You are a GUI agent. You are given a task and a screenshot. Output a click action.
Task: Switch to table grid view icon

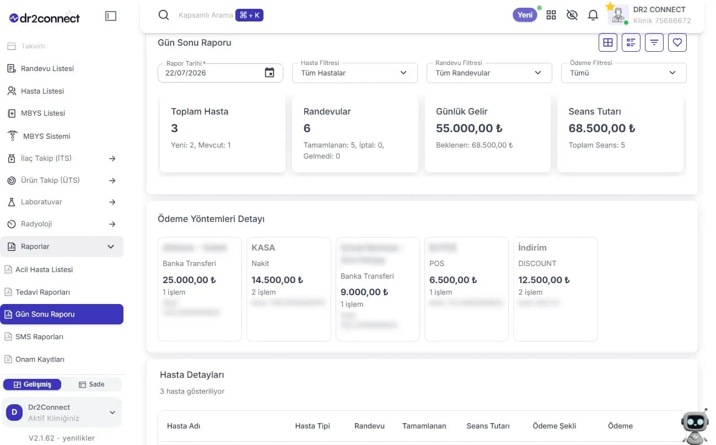608,42
